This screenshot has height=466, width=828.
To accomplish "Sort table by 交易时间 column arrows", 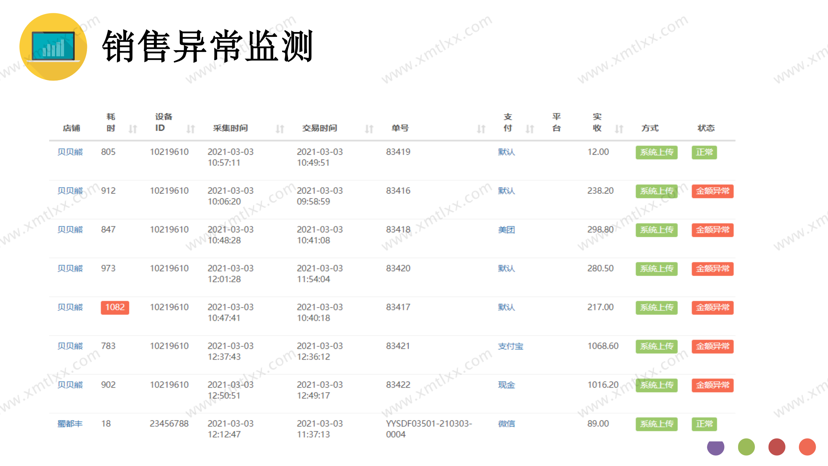I will pos(369,129).
